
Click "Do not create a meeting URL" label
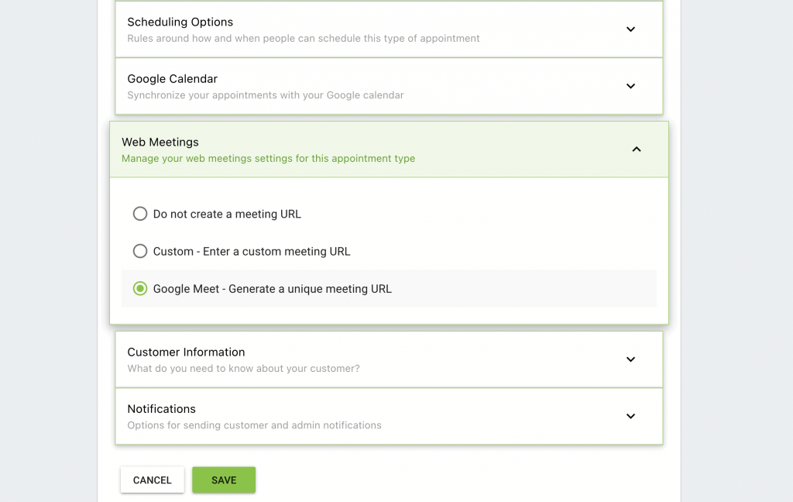click(227, 214)
